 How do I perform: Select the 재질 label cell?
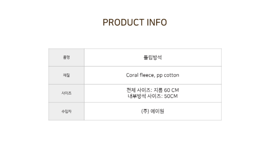[x=67, y=75]
